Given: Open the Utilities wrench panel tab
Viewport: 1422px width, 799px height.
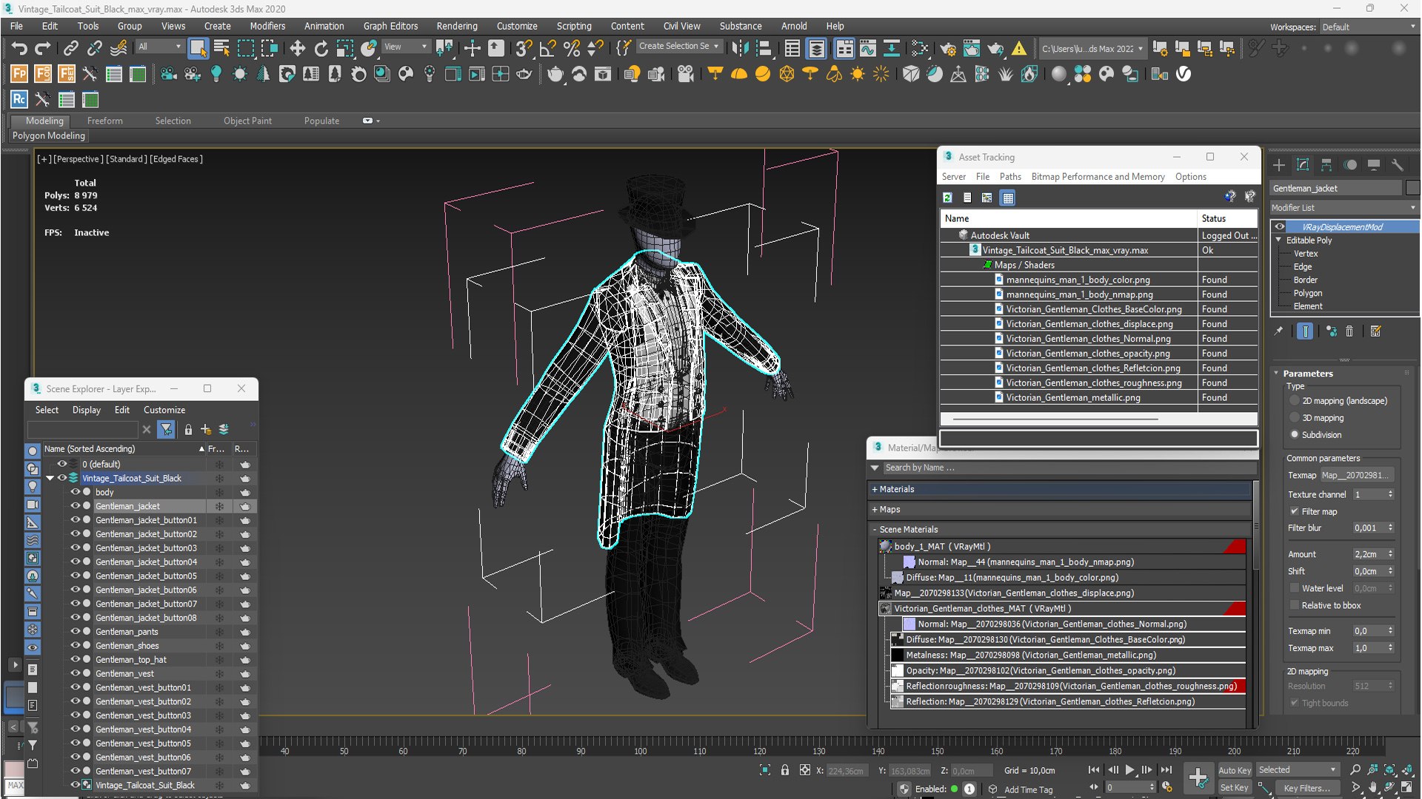Looking at the screenshot, I should (1398, 165).
